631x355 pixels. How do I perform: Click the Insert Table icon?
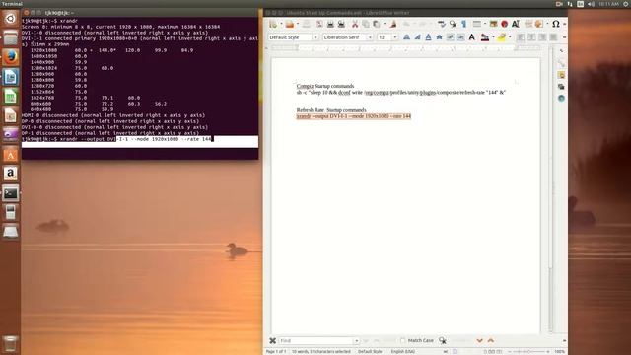coord(477,24)
